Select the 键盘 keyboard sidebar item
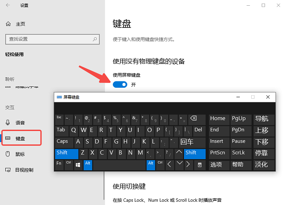The height and width of the screenshot is (205, 286). tap(20, 138)
